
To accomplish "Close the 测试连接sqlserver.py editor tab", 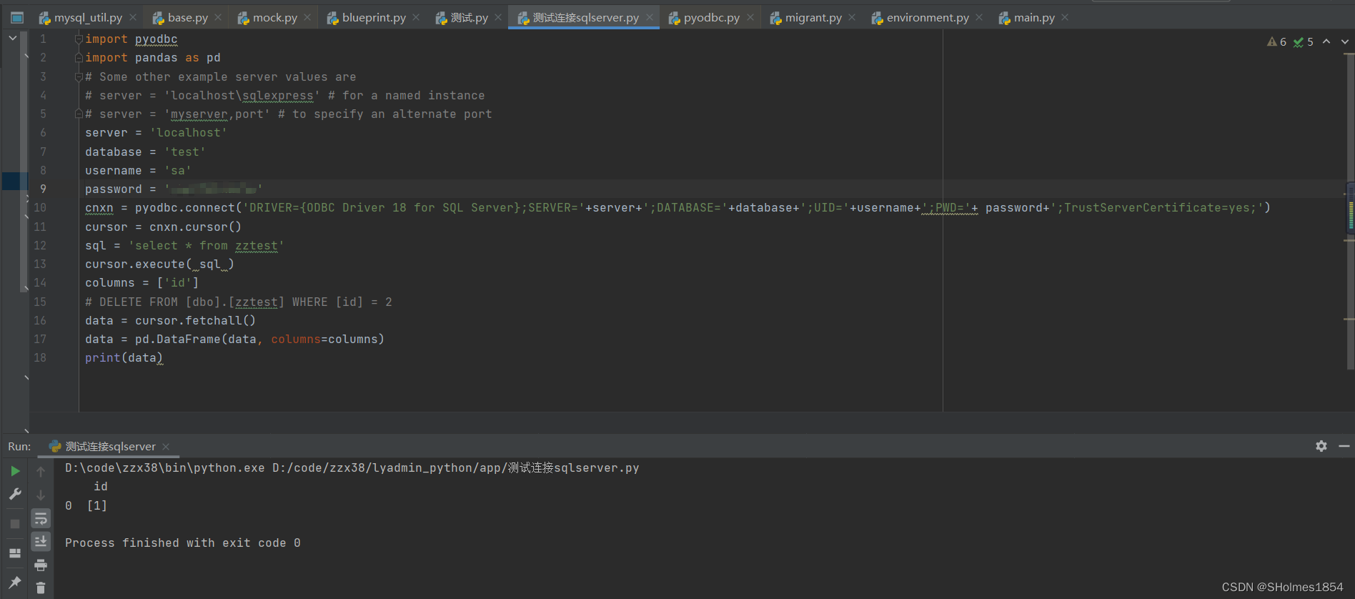I will point(650,18).
